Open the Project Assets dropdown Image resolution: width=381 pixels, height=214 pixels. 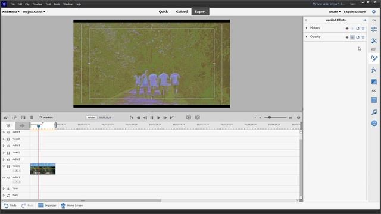coord(34,12)
